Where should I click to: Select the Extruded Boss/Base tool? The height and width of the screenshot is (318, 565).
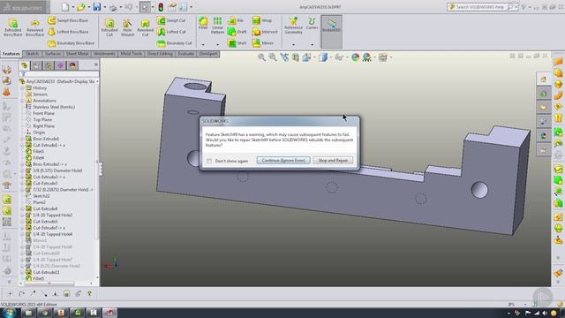pos(13,27)
